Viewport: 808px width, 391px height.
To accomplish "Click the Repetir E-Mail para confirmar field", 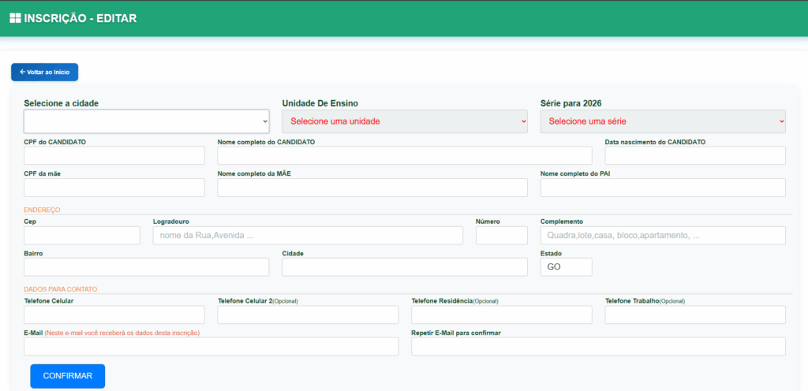I will pyautogui.click(x=598, y=347).
